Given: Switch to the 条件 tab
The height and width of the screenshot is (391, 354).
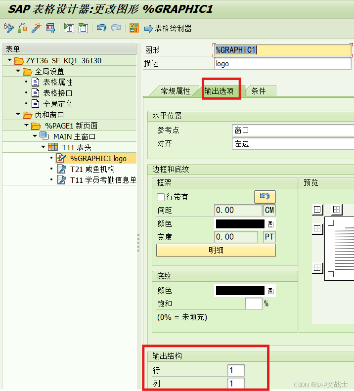Looking at the screenshot, I should (x=259, y=91).
